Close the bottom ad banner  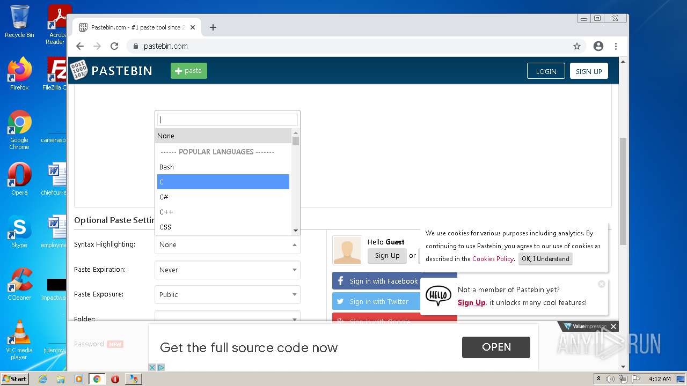(x=613, y=326)
